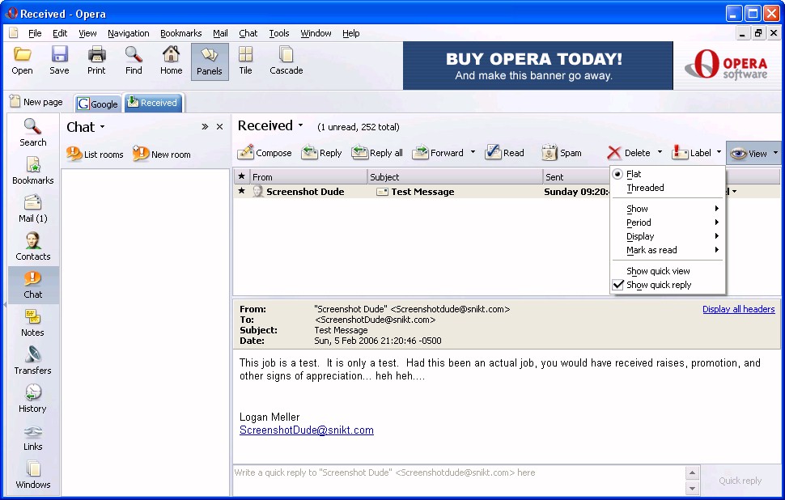This screenshot has height=500, width=785.
Task: Open the Delete button dropdown arrow
Action: pos(660,152)
